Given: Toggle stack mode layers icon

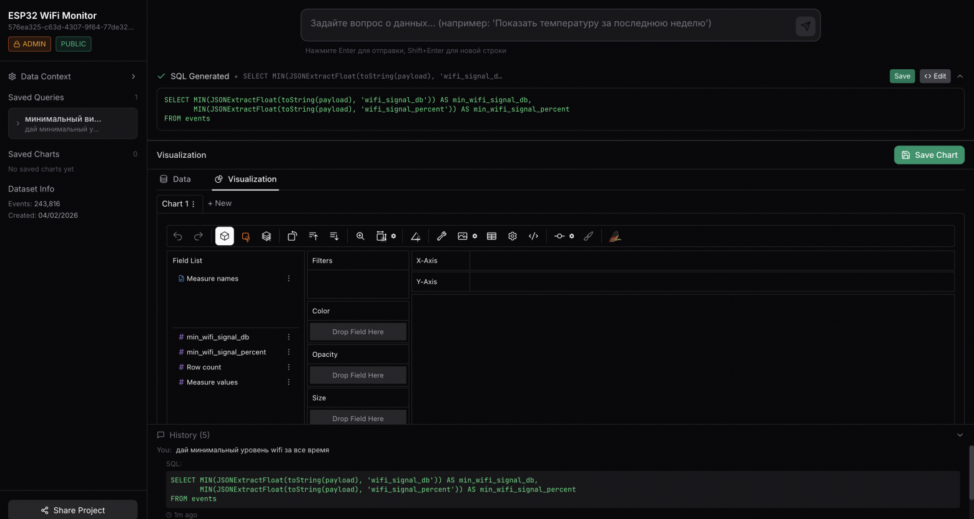Looking at the screenshot, I should tap(267, 236).
